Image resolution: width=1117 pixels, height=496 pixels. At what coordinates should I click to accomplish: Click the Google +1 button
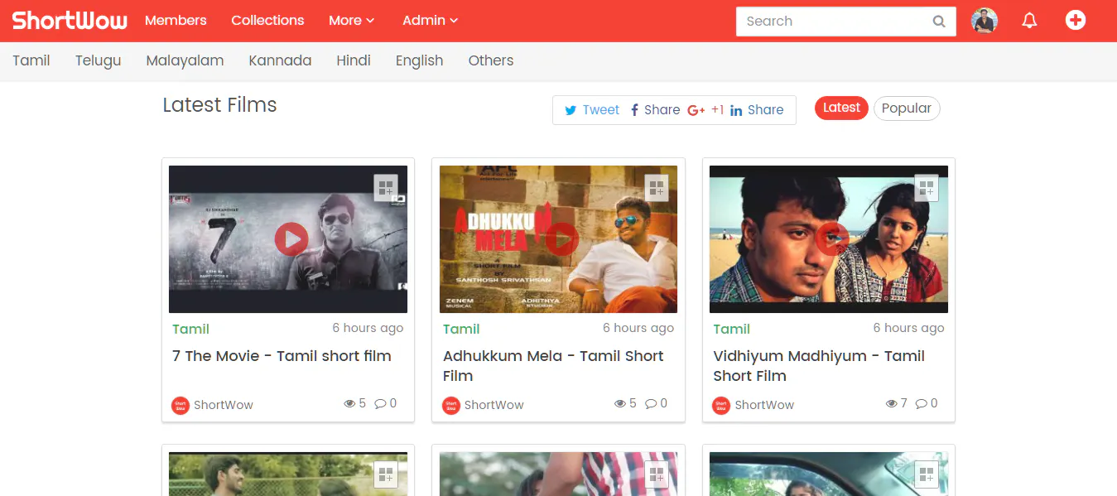pyautogui.click(x=705, y=110)
